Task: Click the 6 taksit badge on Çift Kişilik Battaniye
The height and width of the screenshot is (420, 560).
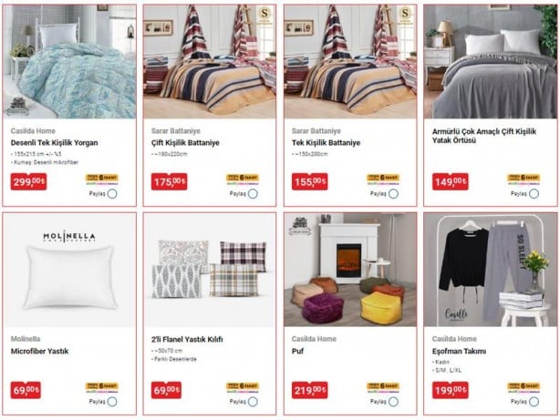Action: point(243,179)
